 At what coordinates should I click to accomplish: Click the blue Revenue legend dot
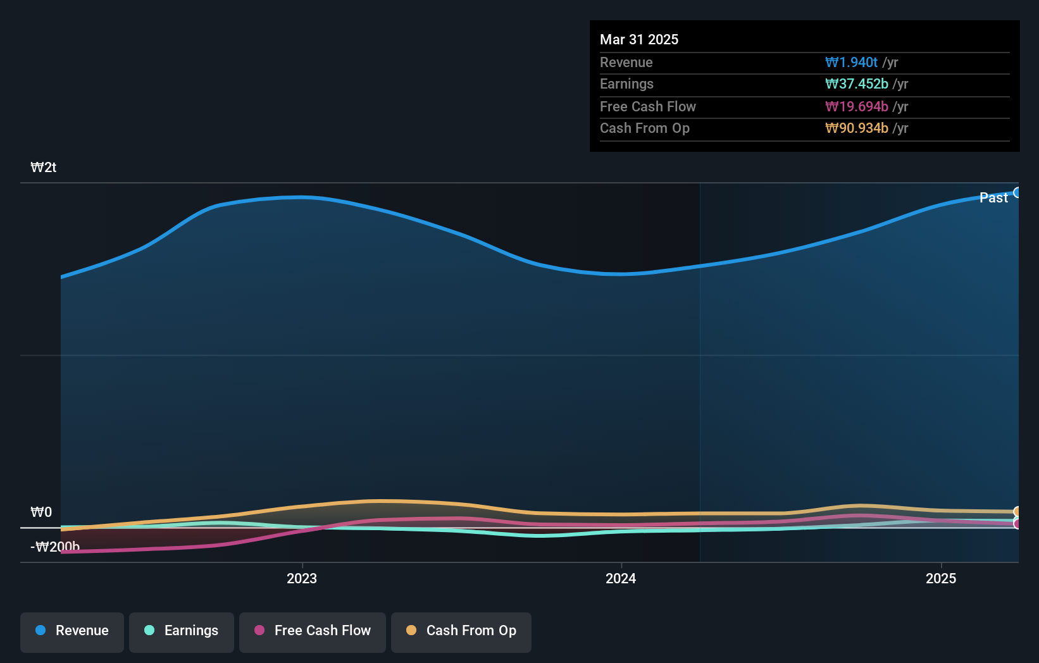[x=40, y=630]
